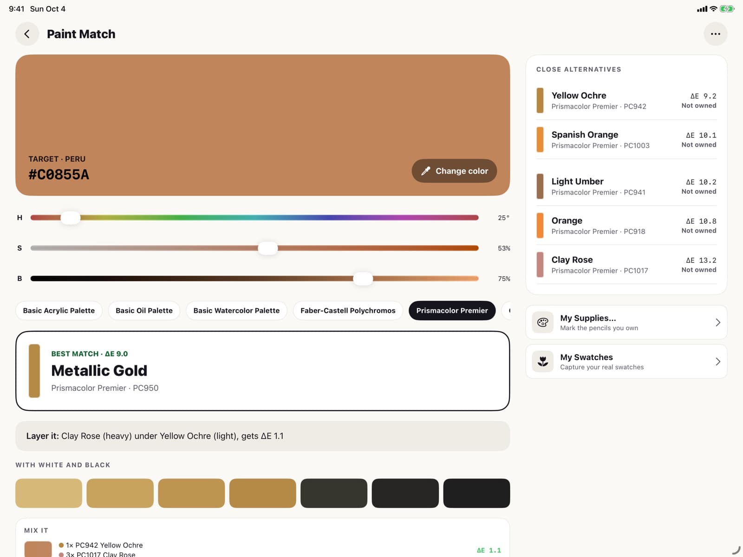Screen dimensions: 743x557
Task: Click the Mix It result color thumbnail
Action: (38, 549)
